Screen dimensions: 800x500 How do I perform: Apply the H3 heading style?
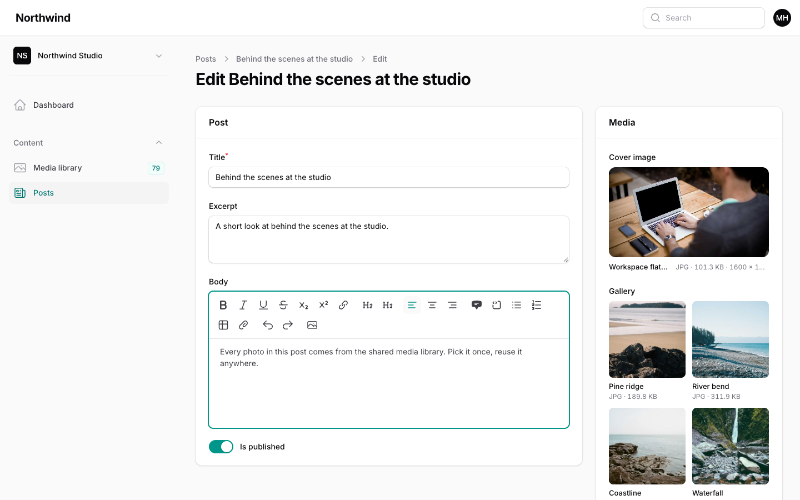388,305
